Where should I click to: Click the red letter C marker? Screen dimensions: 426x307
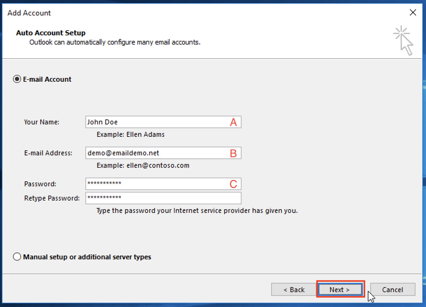pyautogui.click(x=233, y=184)
